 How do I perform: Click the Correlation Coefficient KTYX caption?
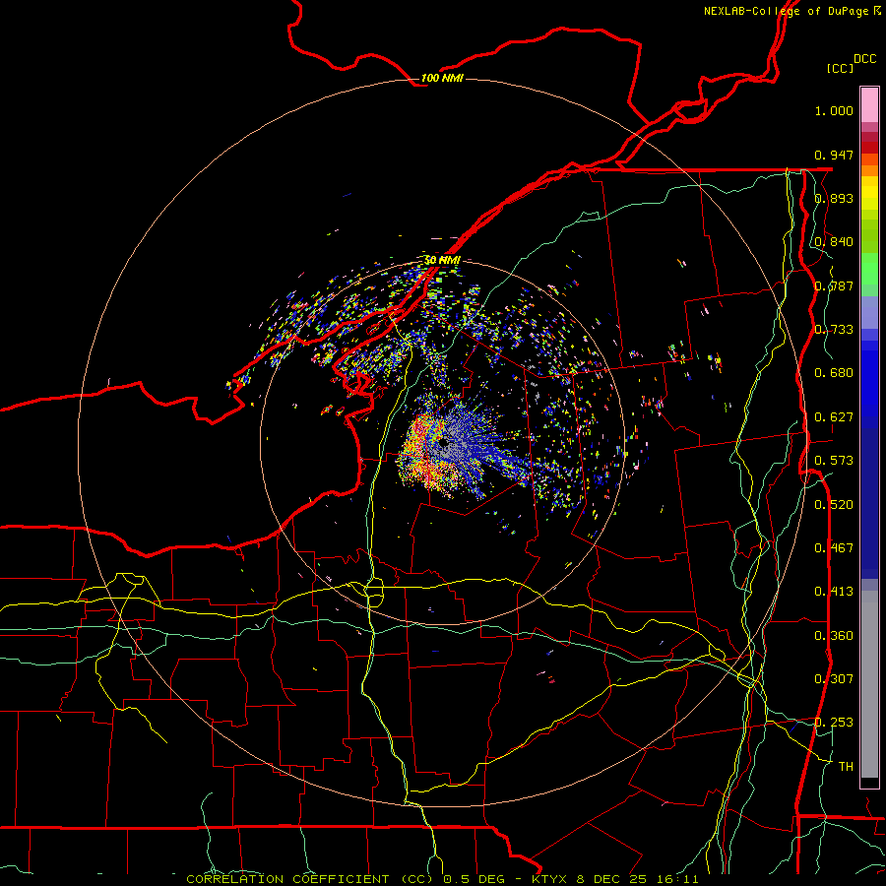[x=442, y=879]
